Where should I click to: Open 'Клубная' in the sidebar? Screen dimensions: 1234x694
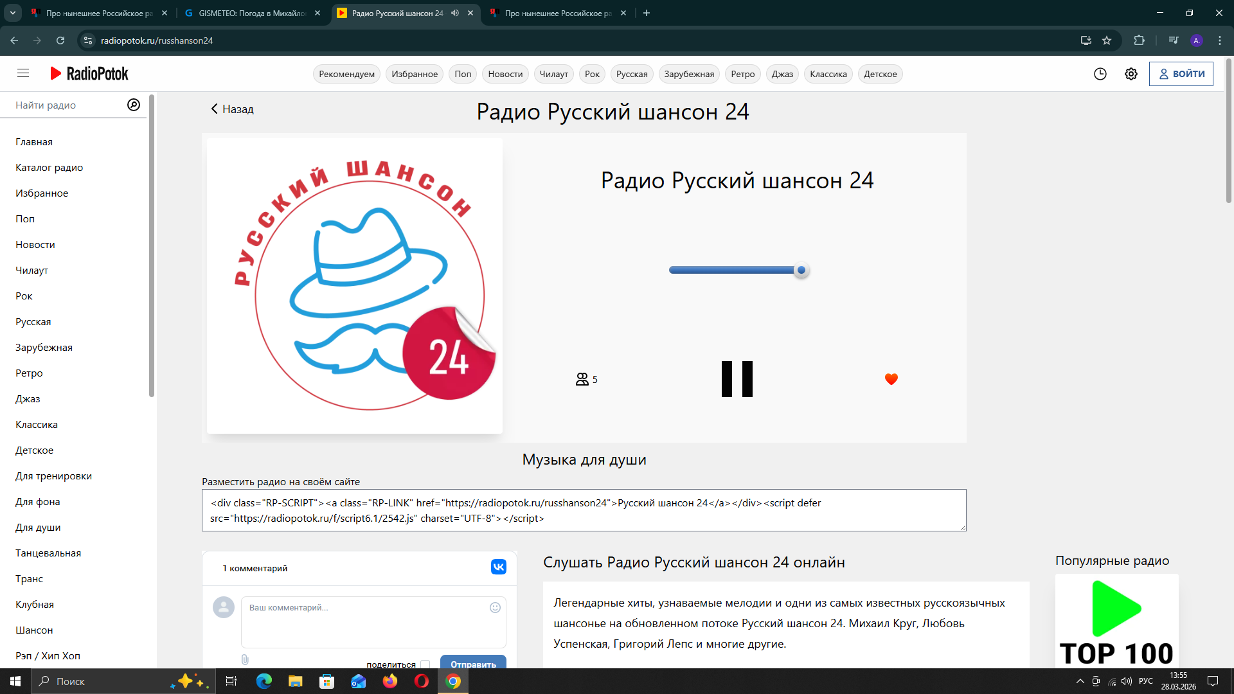coord(35,605)
